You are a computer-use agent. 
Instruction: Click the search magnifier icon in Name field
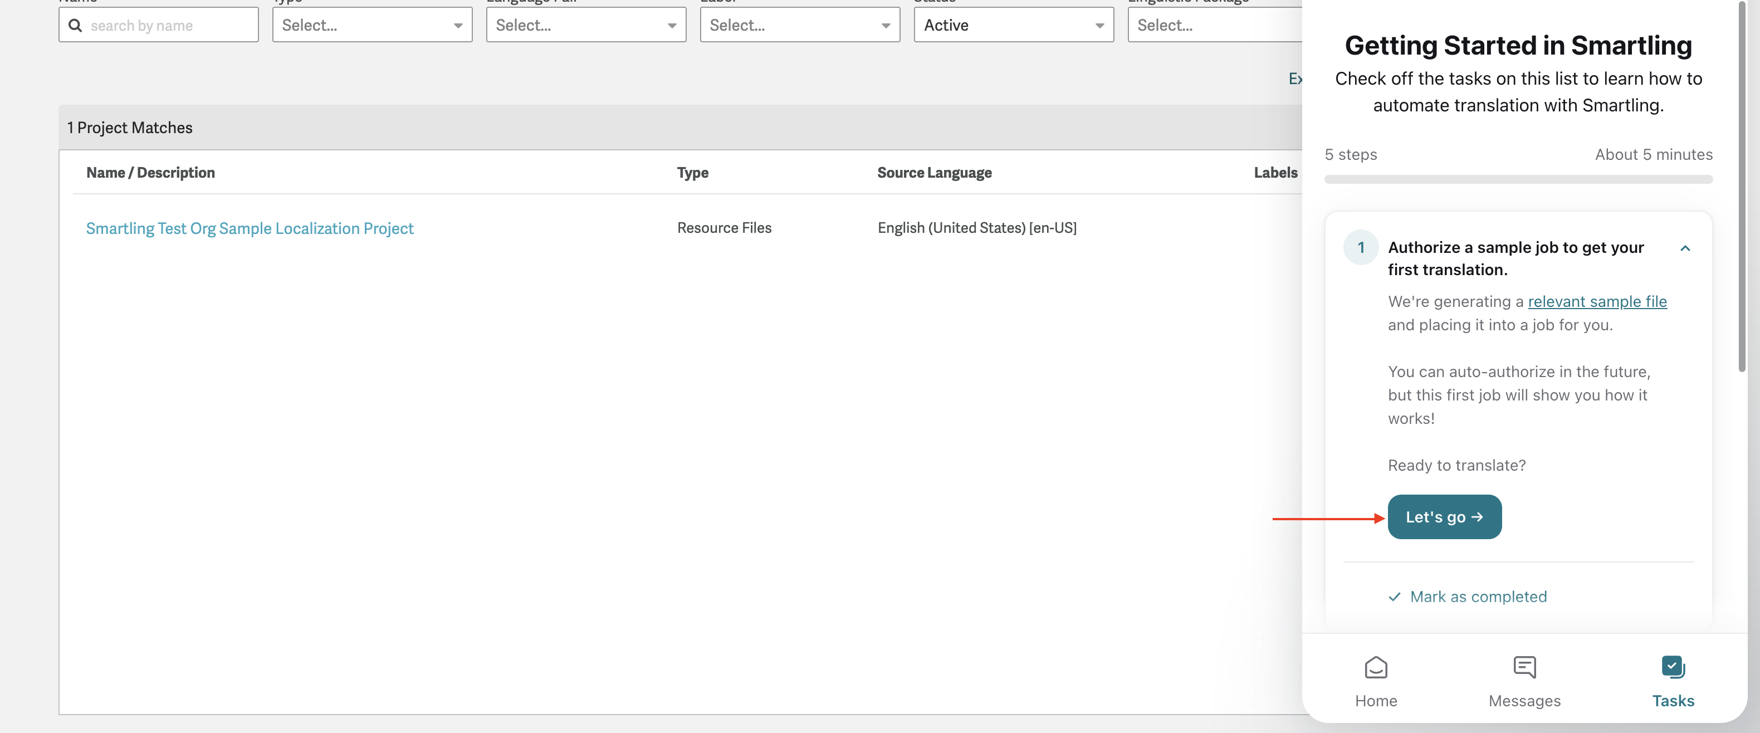pos(76,25)
